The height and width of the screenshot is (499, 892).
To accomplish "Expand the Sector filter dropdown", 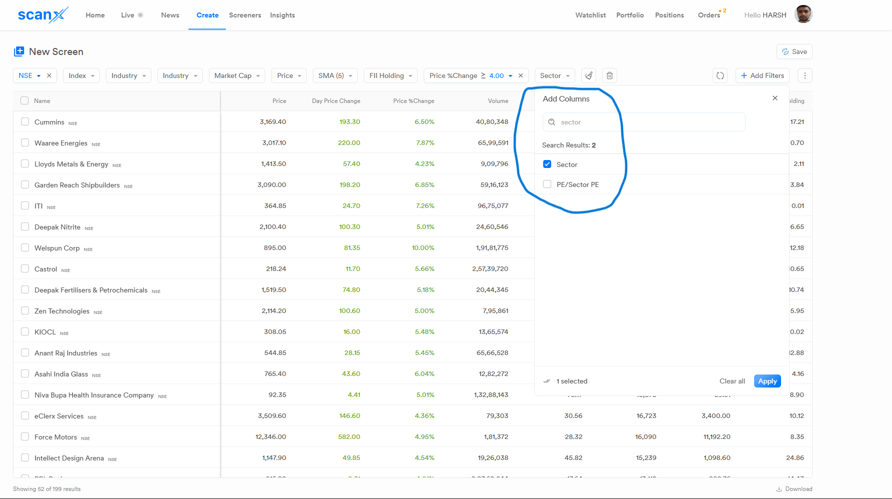I will tap(555, 75).
